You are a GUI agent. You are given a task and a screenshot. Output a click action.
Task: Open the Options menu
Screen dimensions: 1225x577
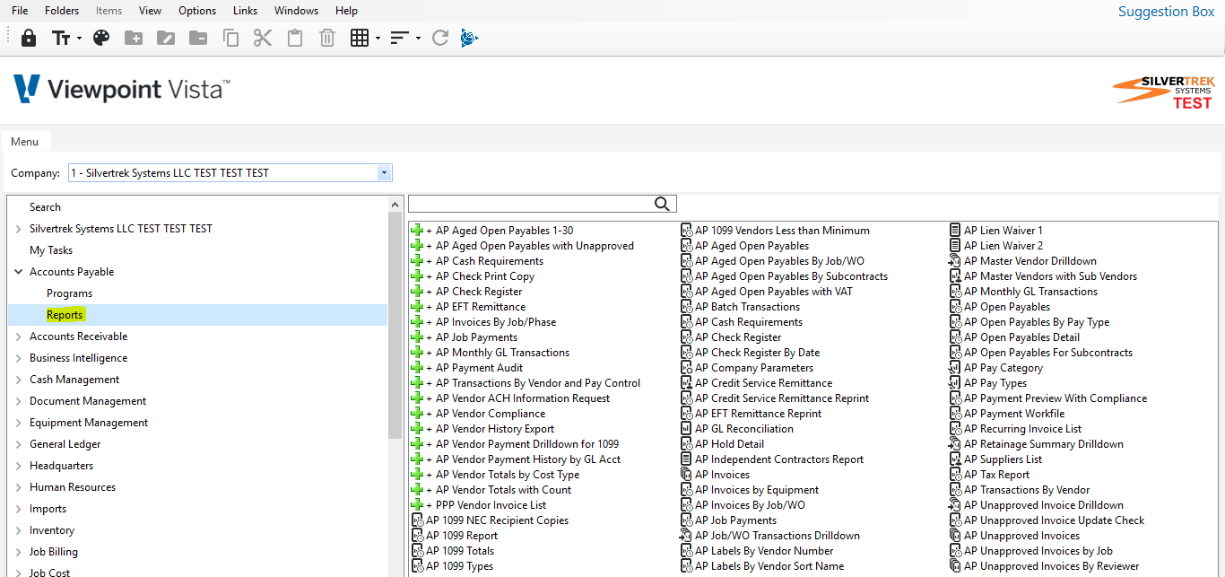tap(197, 11)
